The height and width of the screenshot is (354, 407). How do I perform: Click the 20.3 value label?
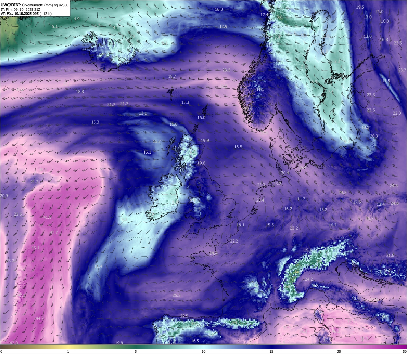(x=374, y=136)
